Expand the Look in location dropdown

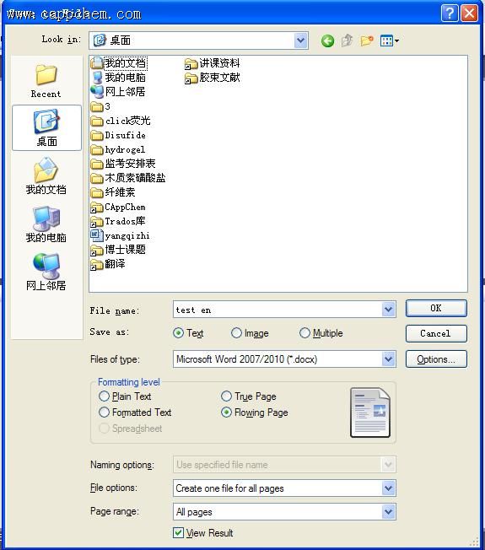point(301,40)
